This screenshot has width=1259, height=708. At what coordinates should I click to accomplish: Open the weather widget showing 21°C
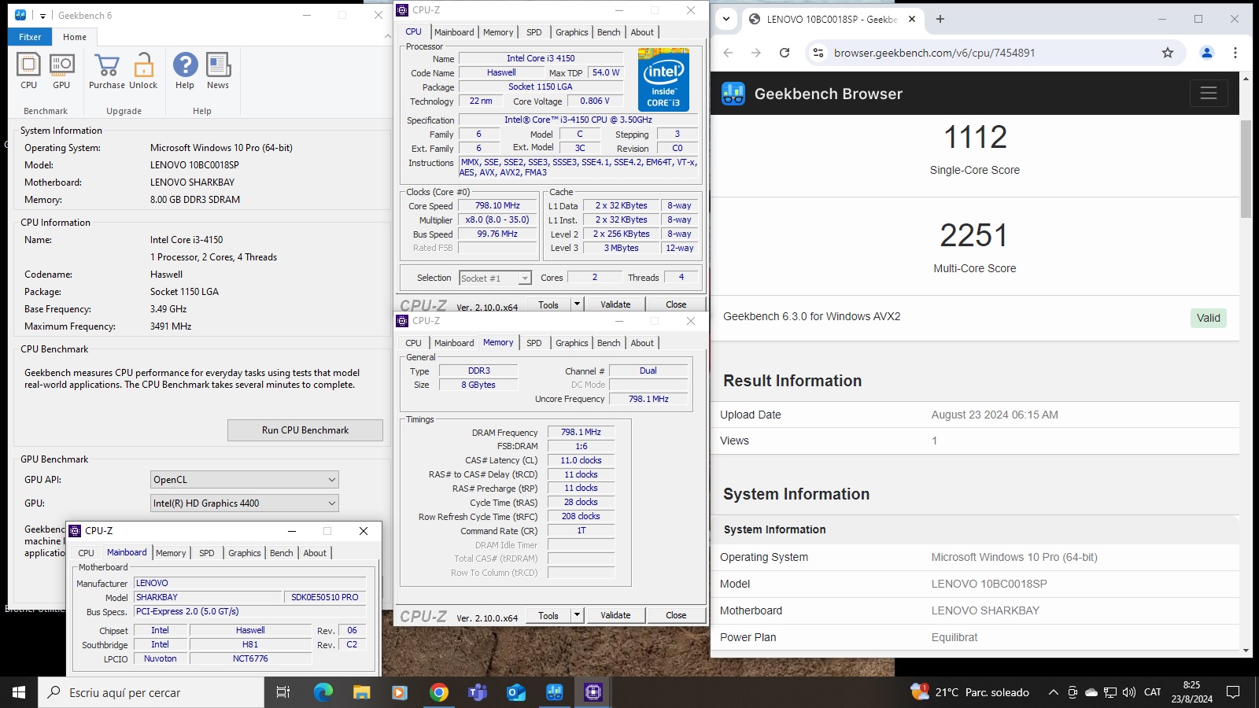tap(969, 692)
